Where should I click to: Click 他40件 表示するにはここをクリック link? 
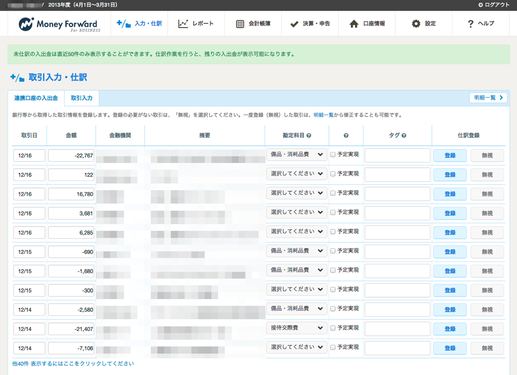(73, 364)
